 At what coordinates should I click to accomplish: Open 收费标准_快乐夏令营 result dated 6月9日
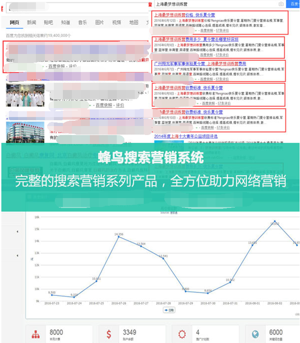(189, 88)
